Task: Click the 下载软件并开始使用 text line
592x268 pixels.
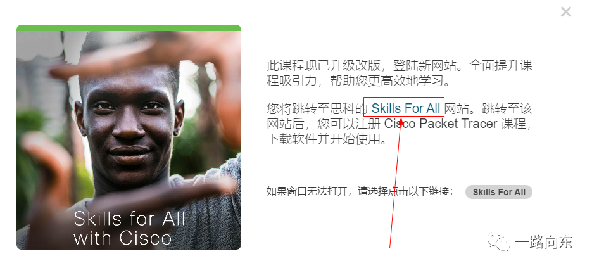Action: pos(327,139)
